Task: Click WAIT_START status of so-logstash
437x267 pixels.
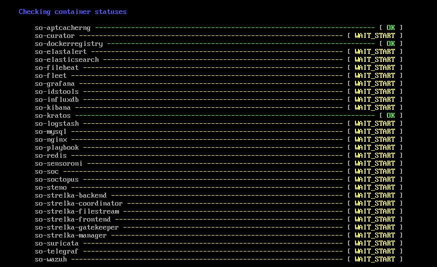Action: 374,123
